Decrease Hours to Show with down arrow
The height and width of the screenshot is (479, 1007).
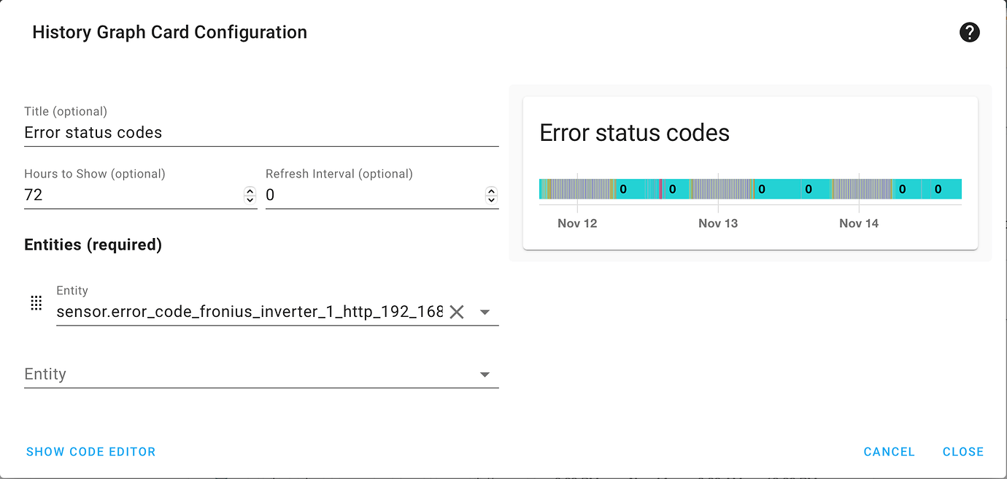click(250, 199)
